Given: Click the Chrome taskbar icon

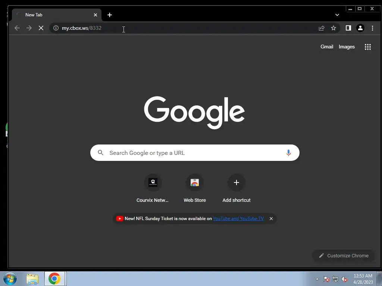Looking at the screenshot, I should tap(54, 279).
